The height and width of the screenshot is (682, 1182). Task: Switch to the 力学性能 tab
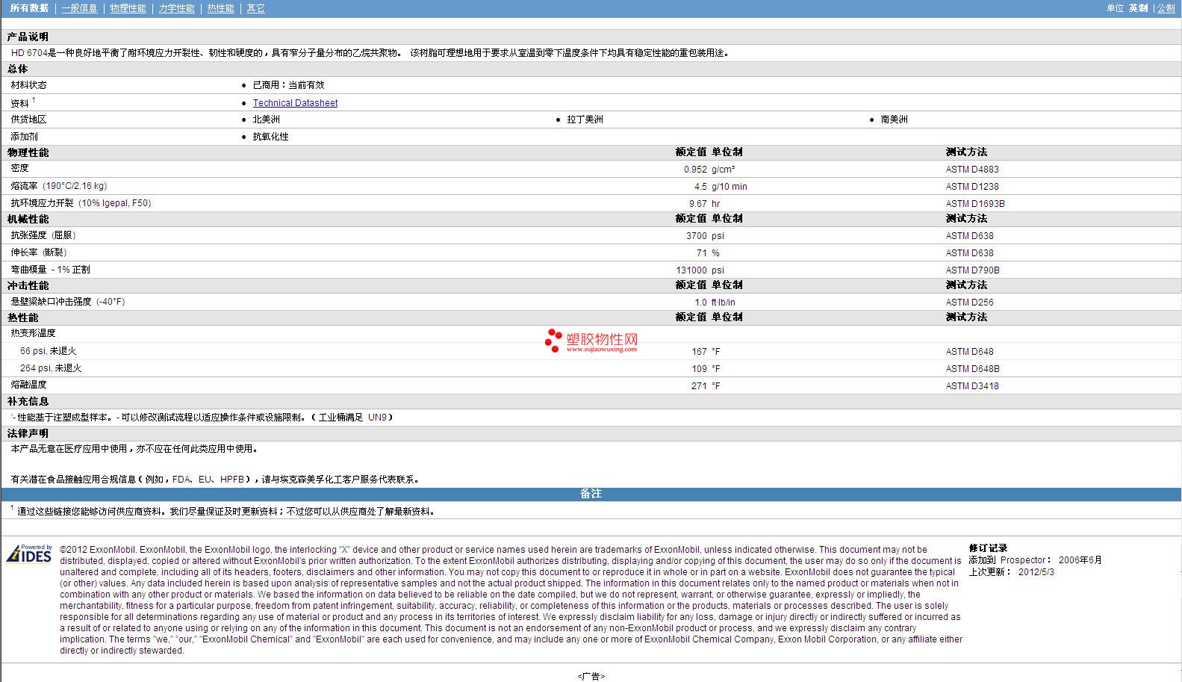(x=176, y=8)
